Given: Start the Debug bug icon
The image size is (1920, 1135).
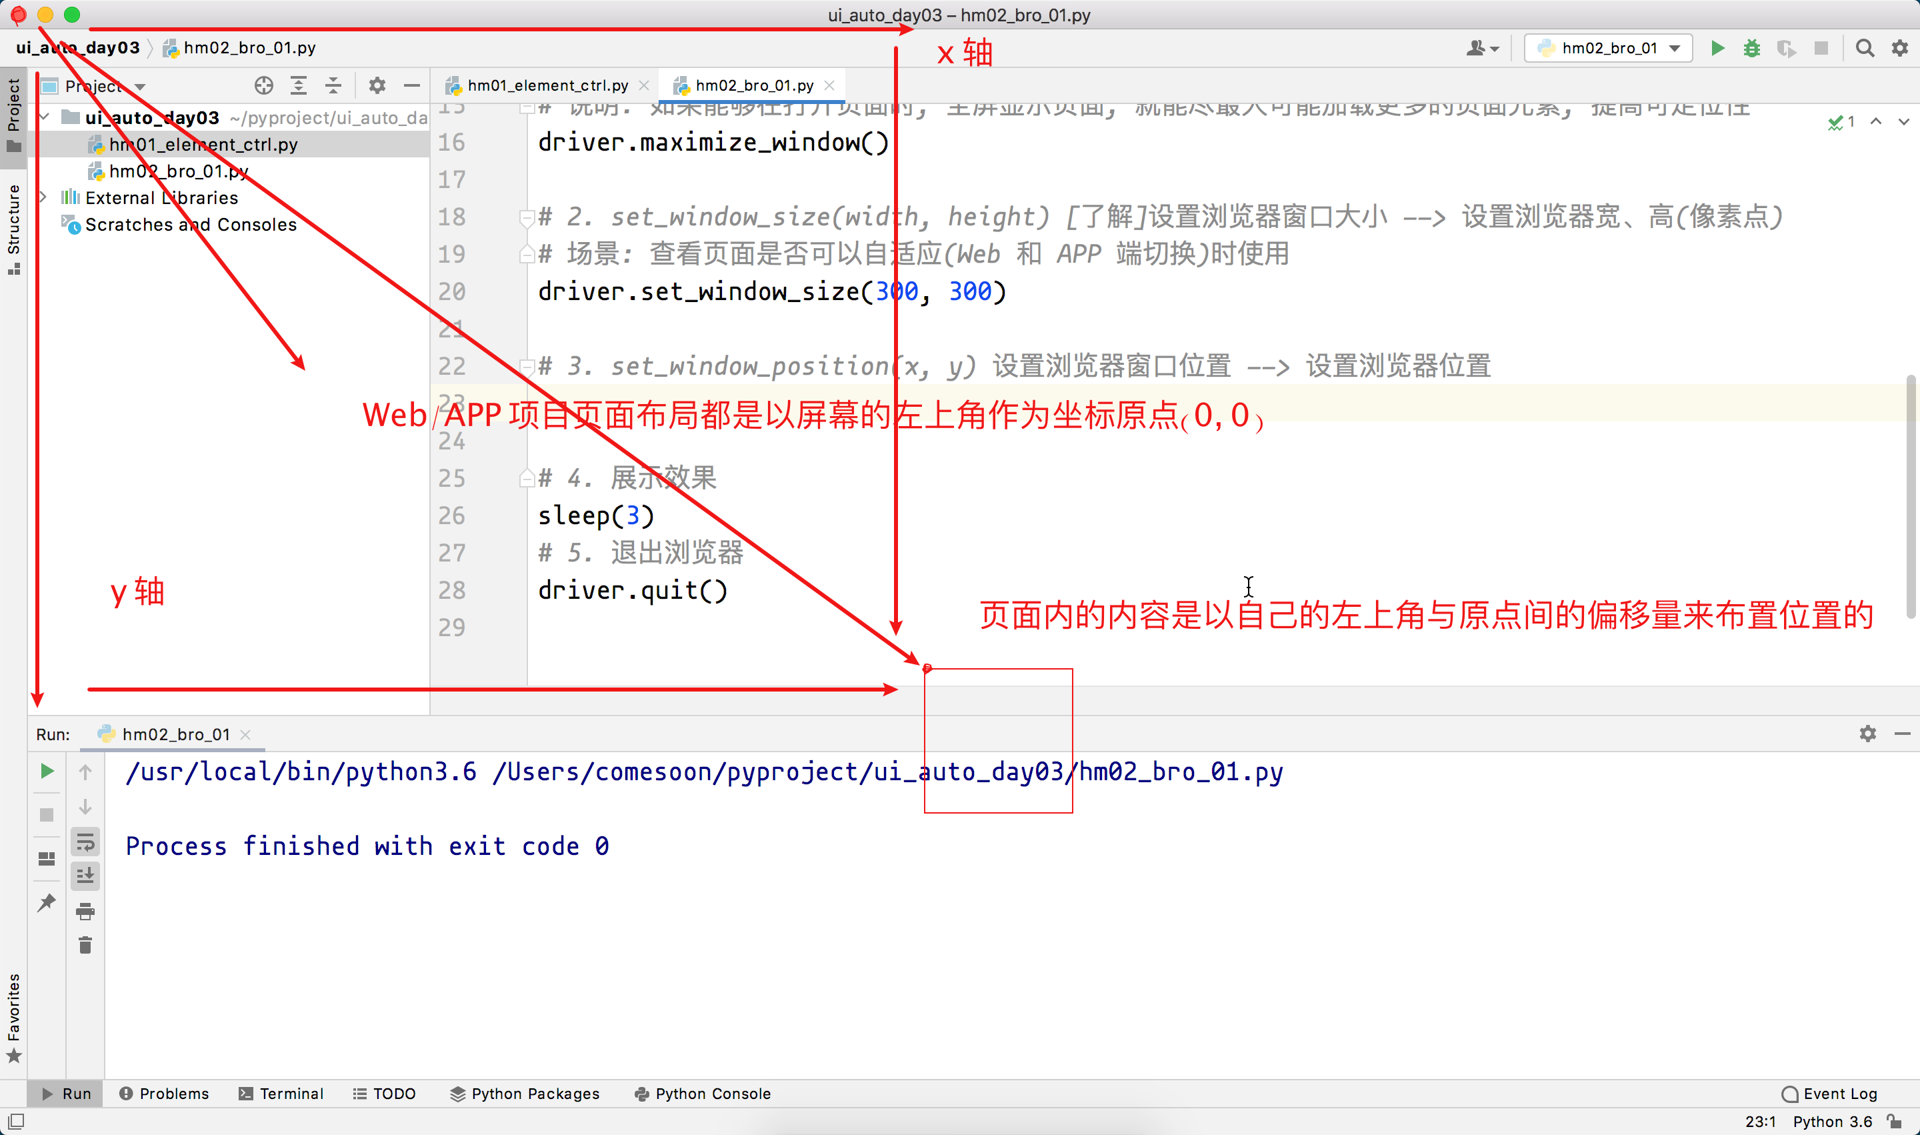Looking at the screenshot, I should tap(1752, 48).
